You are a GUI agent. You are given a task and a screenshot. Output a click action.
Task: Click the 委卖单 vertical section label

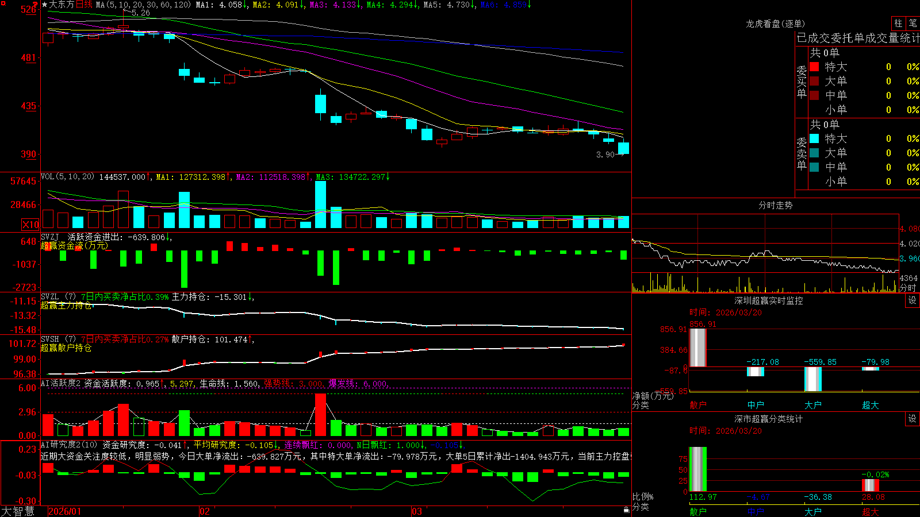[802, 153]
